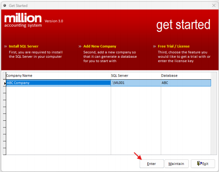219x172 pixels.
Task: Select the .\ML001 SQL Server cell
Action: [x=136, y=83]
